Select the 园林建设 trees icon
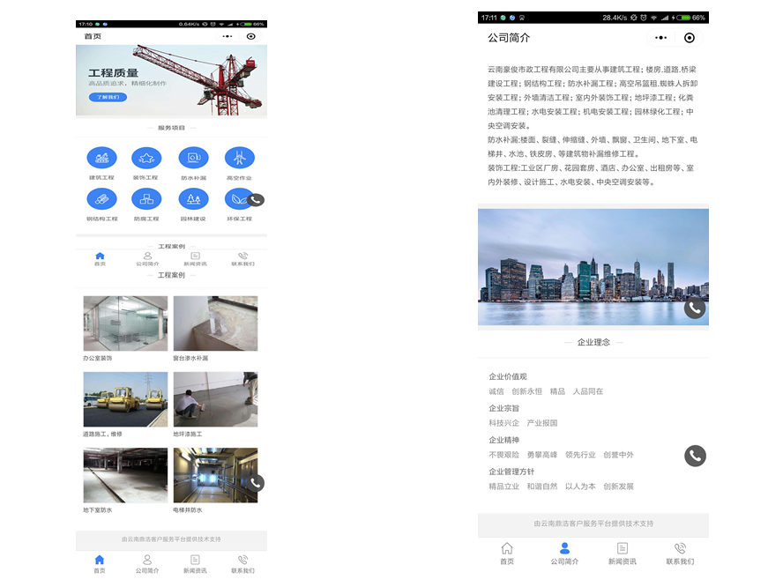Viewport: 783px width, 587px height. 193,199
